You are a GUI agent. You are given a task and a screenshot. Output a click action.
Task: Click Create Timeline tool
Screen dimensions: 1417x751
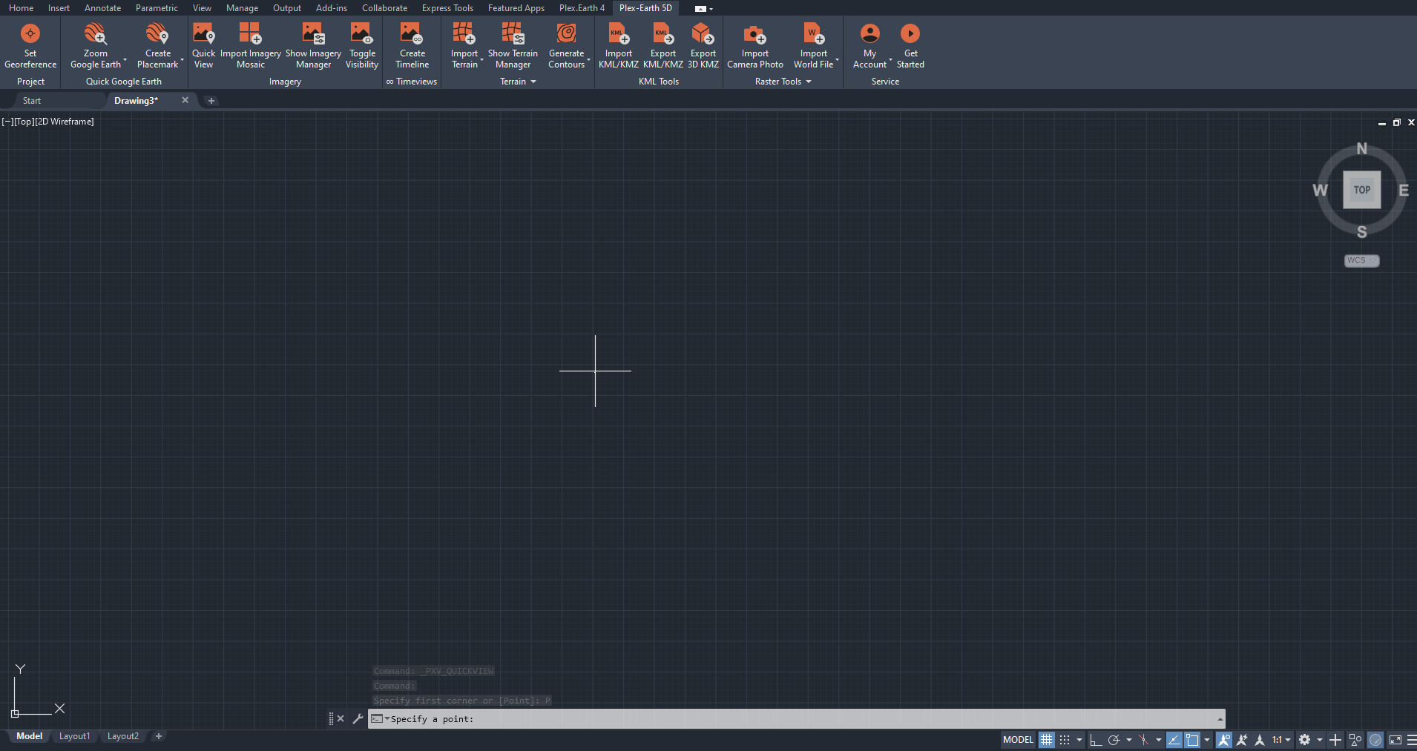412,46
